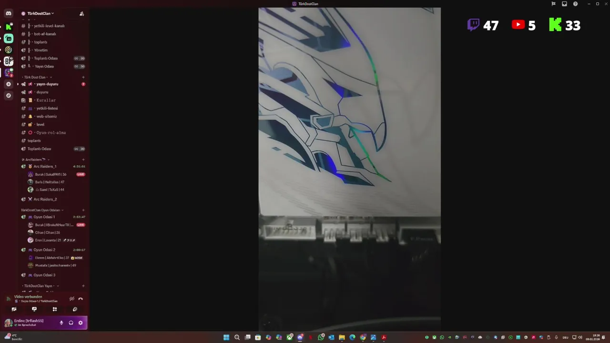Join the Yayın Odası voice channel
610x343 pixels.
point(52,66)
